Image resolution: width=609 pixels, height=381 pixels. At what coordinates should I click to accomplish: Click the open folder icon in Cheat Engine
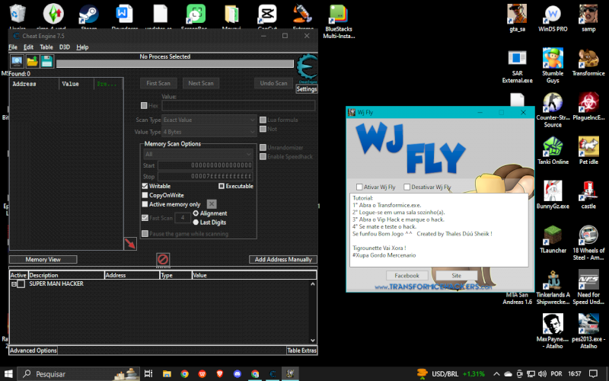pos(32,62)
